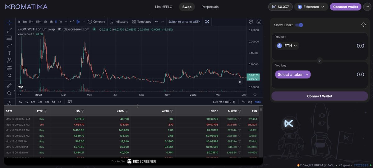Image resolution: width=373 pixels, height=168 pixels.
Task: Toggle the Show Chart switch
Action: coord(299,25)
